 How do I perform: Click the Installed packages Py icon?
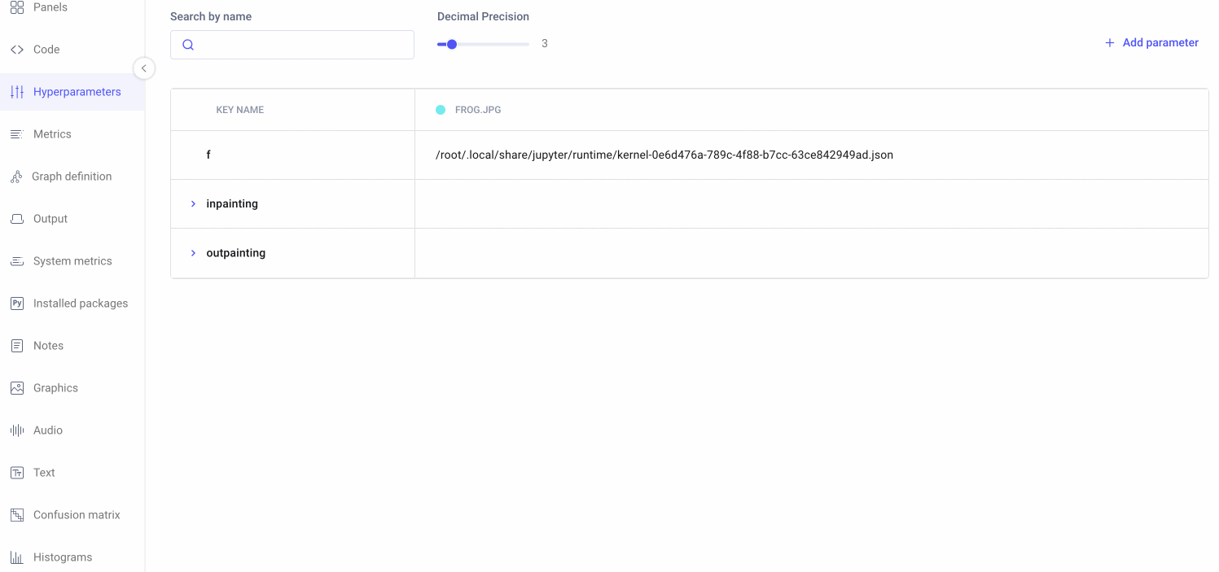[x=16, y=303]
